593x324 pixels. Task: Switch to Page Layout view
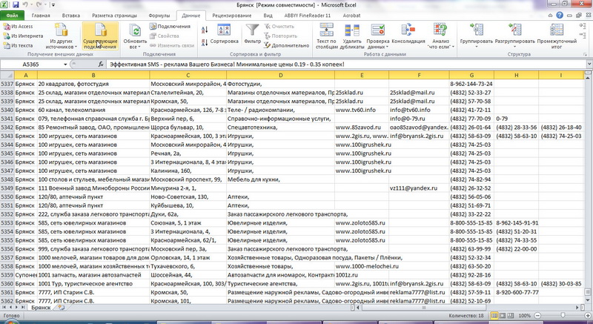(x=502, y=315)
